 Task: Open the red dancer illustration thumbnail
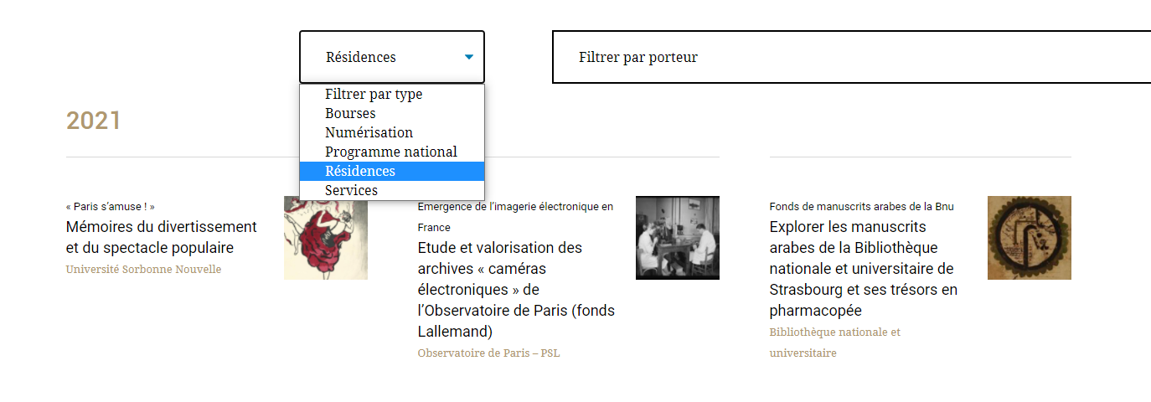tap(326, 238)
